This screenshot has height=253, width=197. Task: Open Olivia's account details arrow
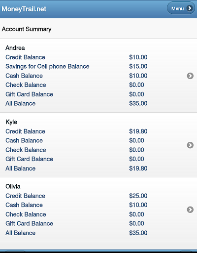coord(190,210)
